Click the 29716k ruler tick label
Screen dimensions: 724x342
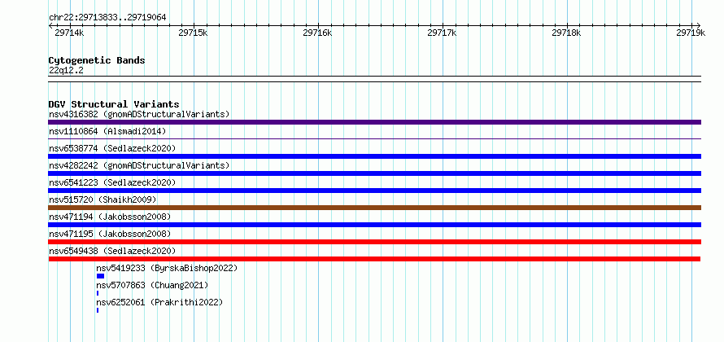(x=318, y=33)
